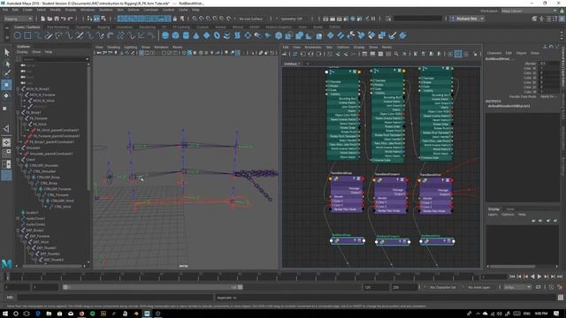
Task: Open the Deform menu
Action: [x=134, y=10]
